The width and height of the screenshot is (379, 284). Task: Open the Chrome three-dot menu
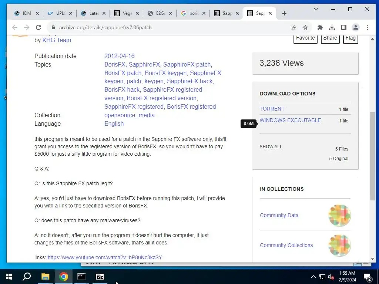368,27
